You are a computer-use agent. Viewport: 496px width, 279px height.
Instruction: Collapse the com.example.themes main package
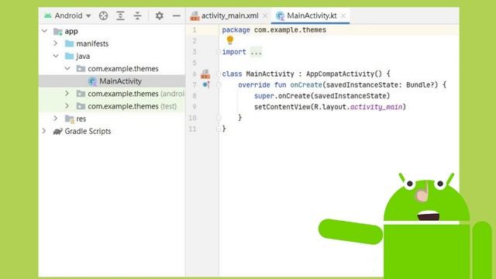(67, 68)
